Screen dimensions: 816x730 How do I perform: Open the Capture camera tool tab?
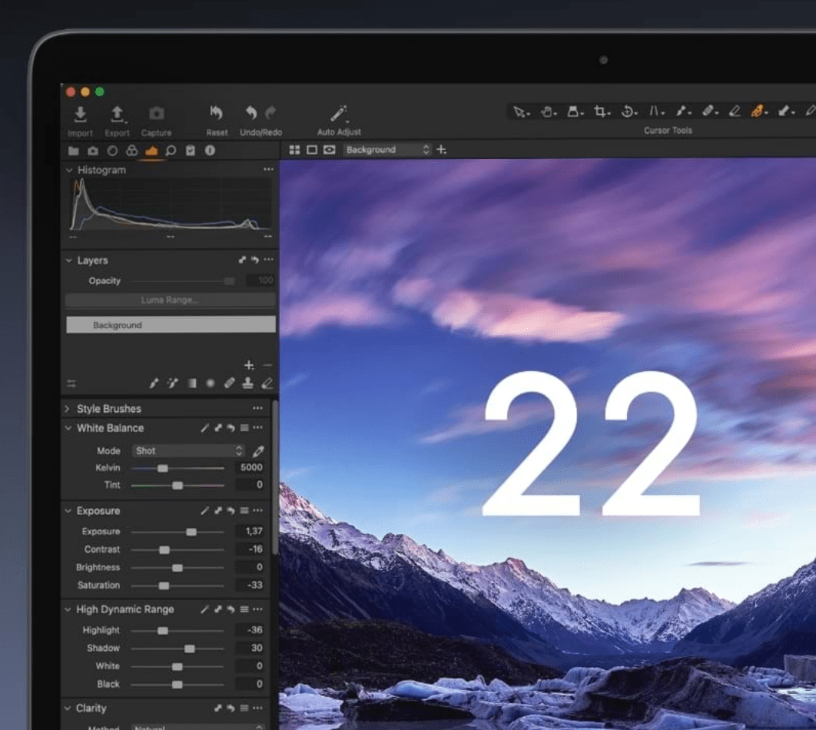tap(93, 151)
